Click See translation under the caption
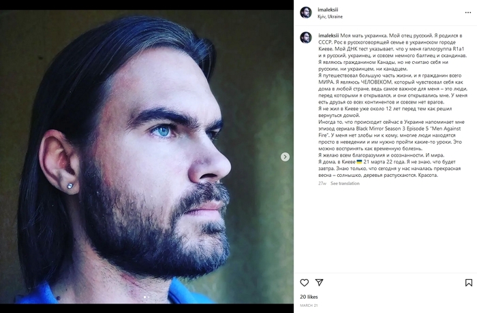This screenshot has width=477, height=313. [x=345, y=183]
